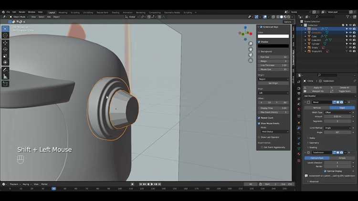Select the Add Cube tool
This screenshot has width=358, height=201.
[x=5, y=84]
